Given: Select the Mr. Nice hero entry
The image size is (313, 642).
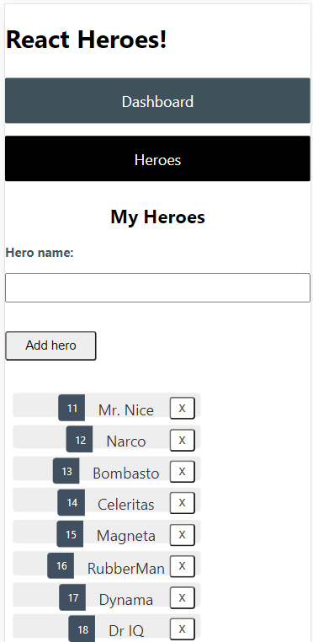Looking at the screenshot, I should coord(106,405).
